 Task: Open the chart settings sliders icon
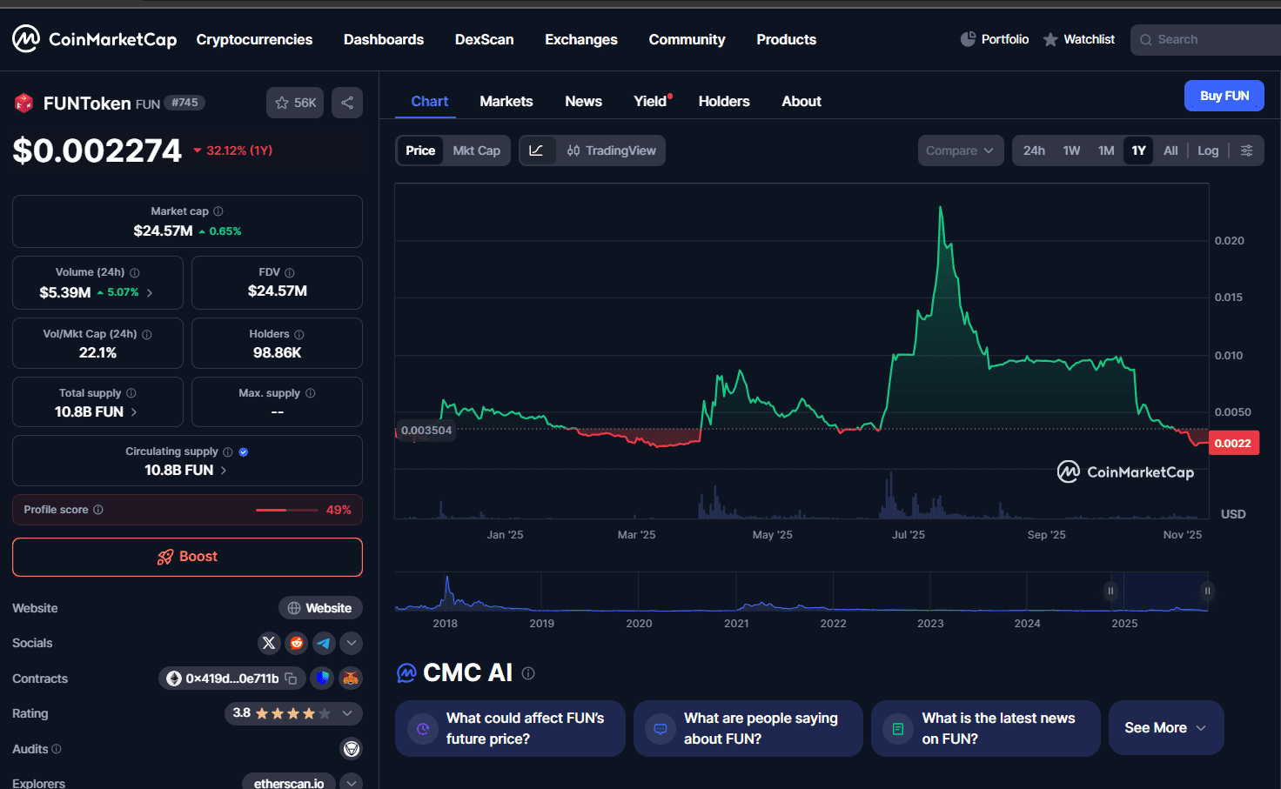(x=1246, y=150)
